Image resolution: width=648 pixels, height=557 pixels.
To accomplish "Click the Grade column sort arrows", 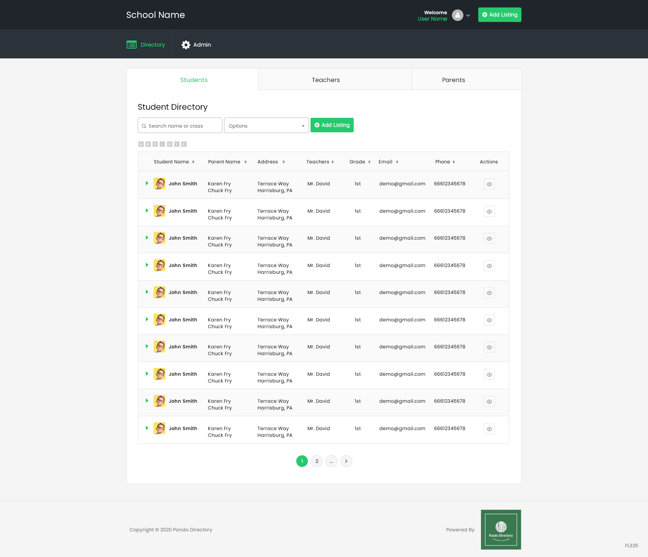I will coord(369,162).
